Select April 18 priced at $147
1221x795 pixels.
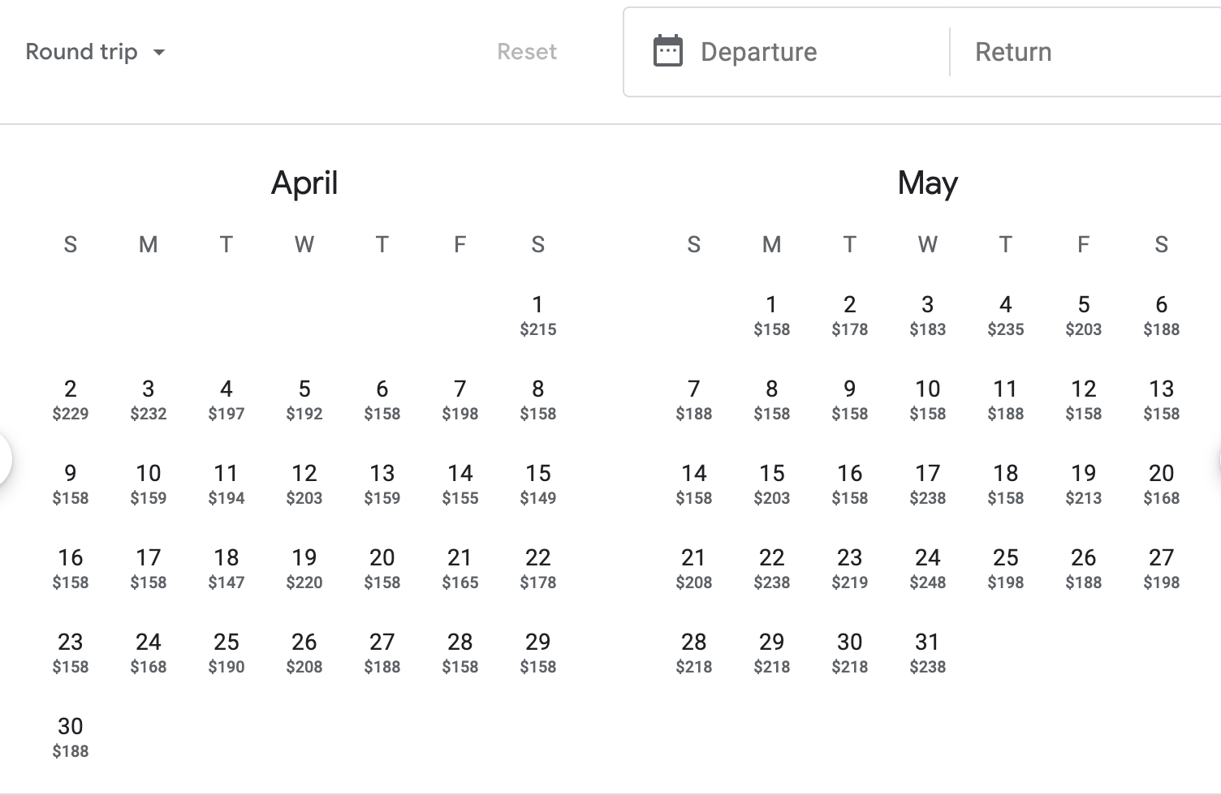227,568
